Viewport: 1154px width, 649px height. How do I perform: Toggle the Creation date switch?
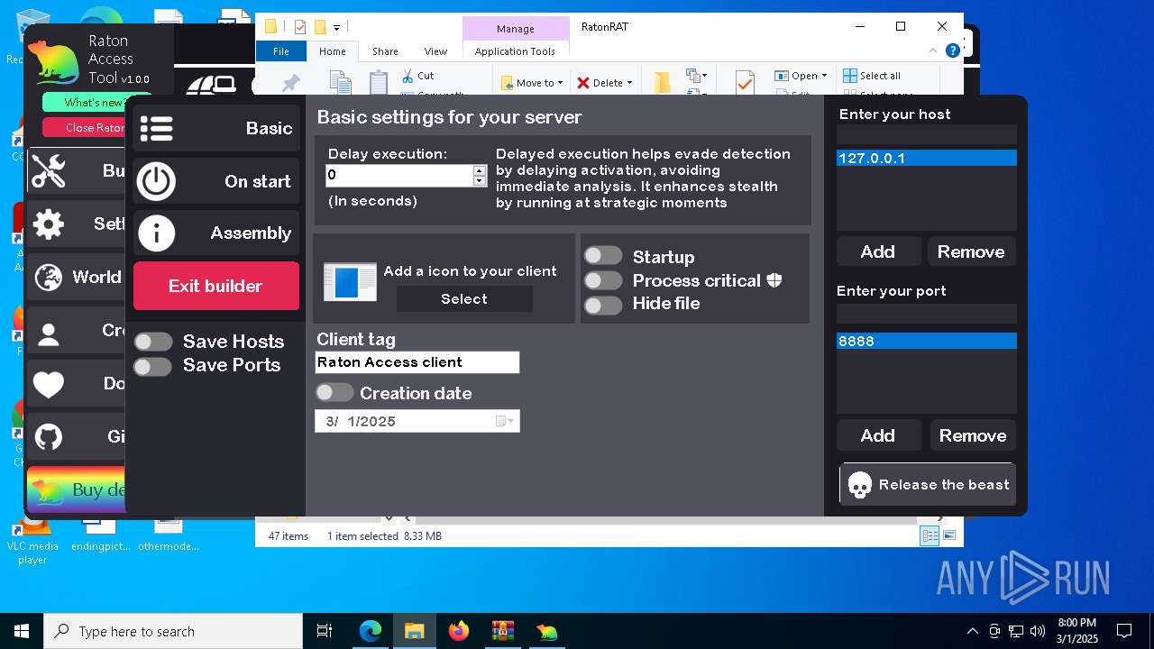pyautogui.click(x=334, y=392)
